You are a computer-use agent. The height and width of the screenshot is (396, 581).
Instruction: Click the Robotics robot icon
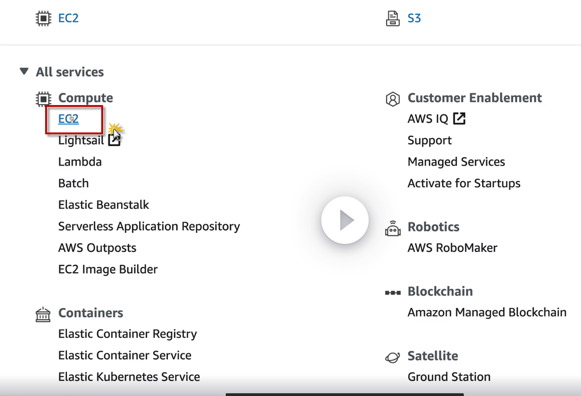click(393, 228)
